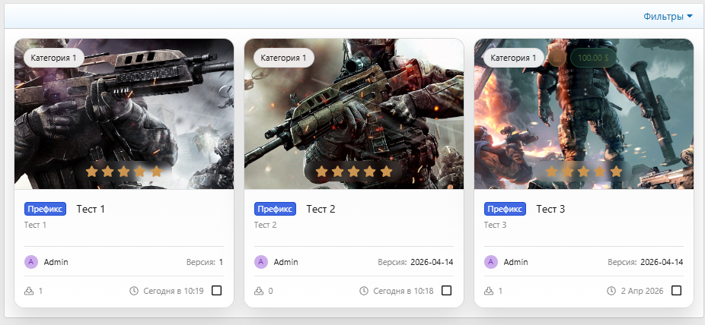The width and height of the screenshot is (705, 325).
Task: Open the Тест 1 title link
Action: click(x=91, y=209)
